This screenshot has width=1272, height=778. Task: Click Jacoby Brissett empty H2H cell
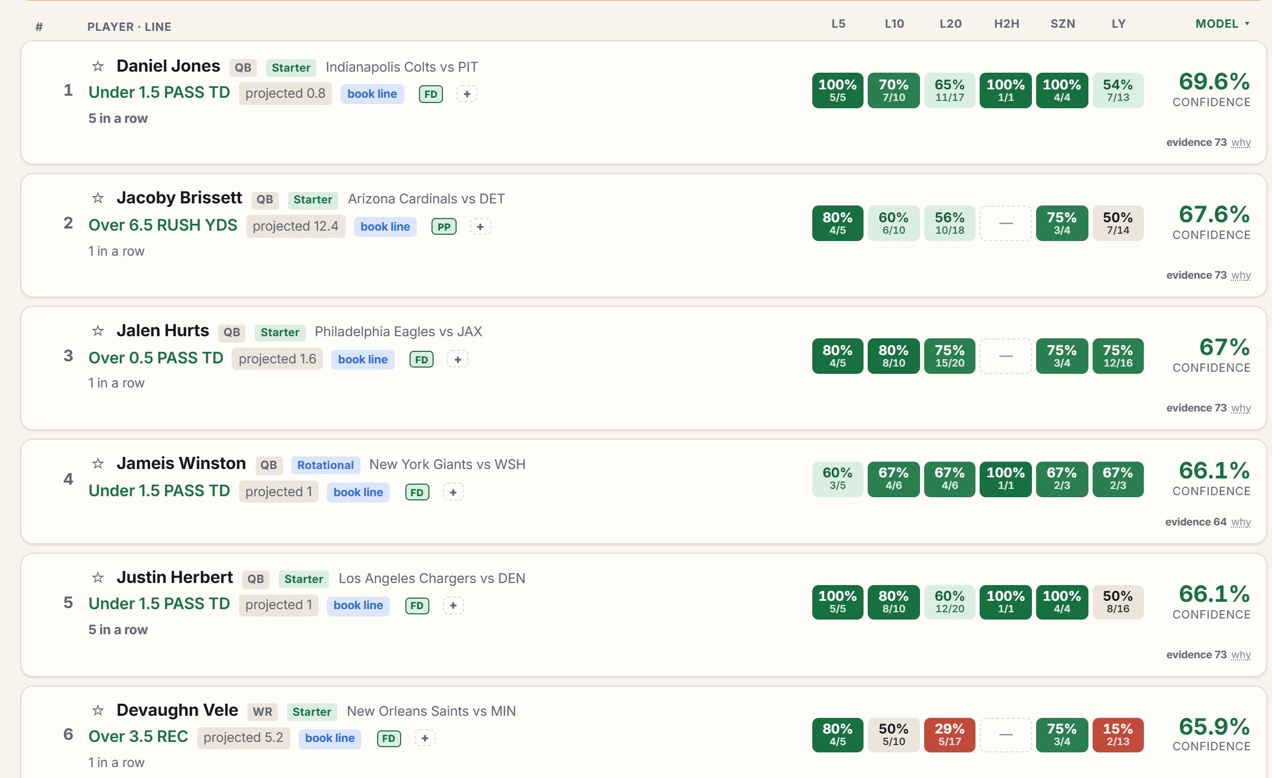click(1006, 223)
